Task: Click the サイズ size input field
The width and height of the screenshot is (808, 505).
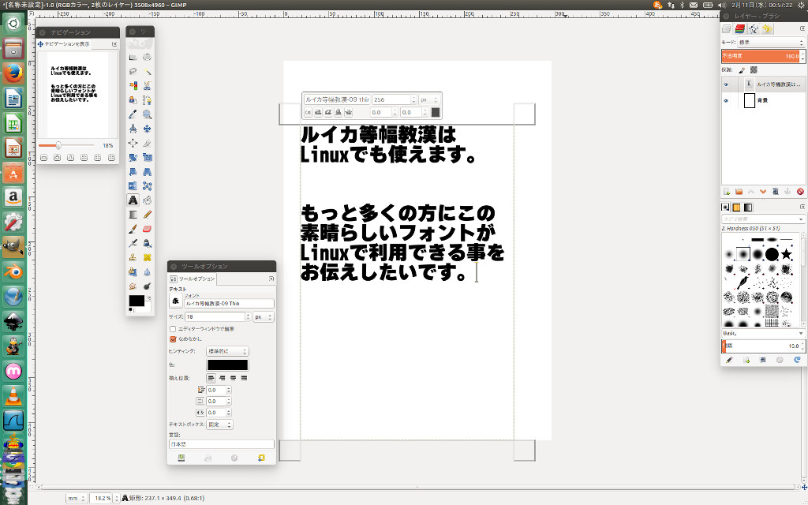Action: pyautogui.click(x=215, y=317)
